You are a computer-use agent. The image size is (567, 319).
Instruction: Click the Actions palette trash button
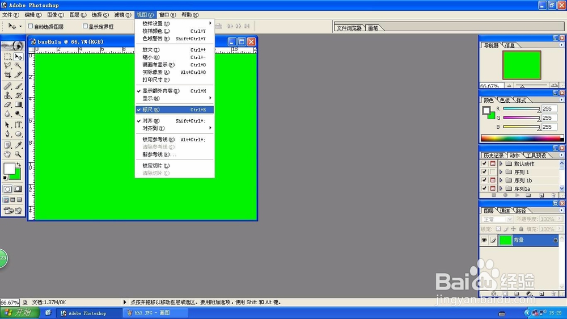[553, 195]
